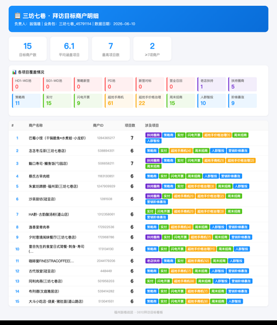Click footer text 福州鼓楼战团 · 0610拜访目标看板
Viewport: 277px width, 325px height.
click(138, 313)
